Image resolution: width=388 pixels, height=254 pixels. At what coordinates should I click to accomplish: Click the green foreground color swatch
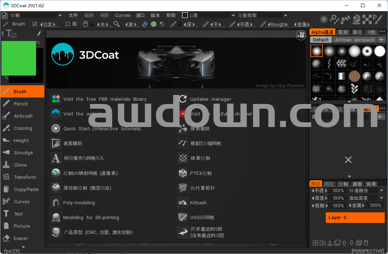(x=19, y=58)
